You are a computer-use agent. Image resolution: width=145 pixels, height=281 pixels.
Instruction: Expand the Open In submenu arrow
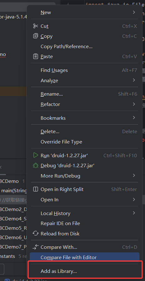(x=134, y=199)
